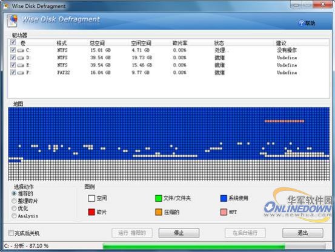This screenshot has width=335, height=252.
Task: Sort by the 状态 column header
Action: tap(219, 43)
